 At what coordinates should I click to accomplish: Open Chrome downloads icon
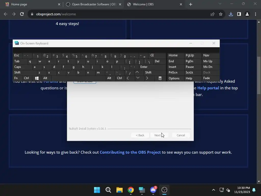click(x=231, y=14)
